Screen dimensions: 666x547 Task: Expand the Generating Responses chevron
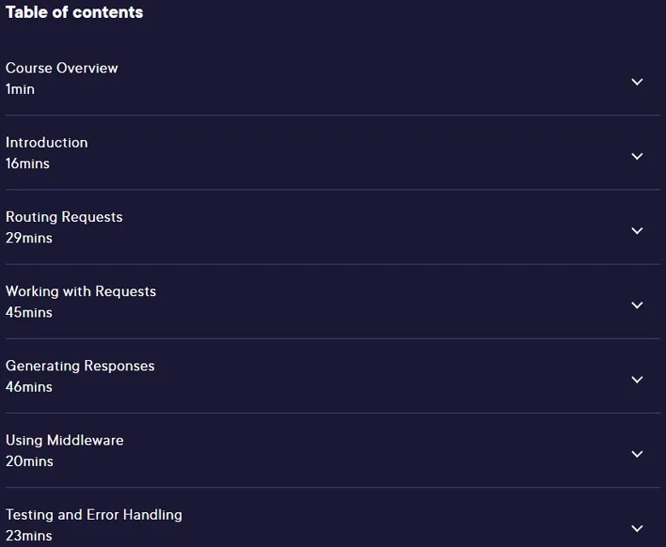(637, 380)
